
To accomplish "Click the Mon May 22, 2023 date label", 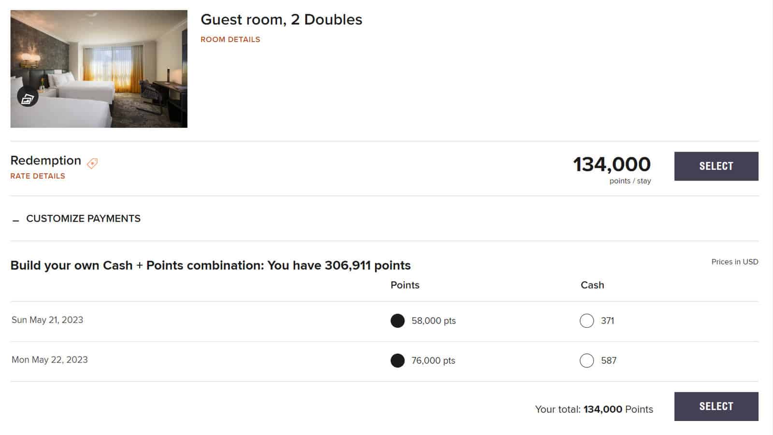I will pyautogui.click(x=50, y=360).
